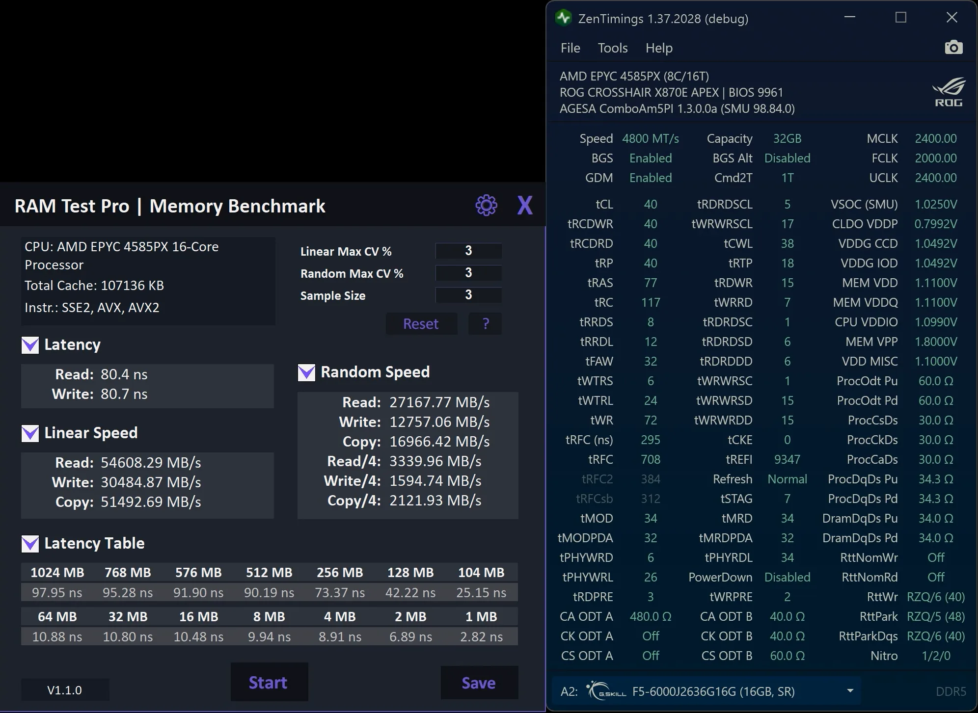Click the VSOC (SMU) voltage 1.0250V

(936, 204)
